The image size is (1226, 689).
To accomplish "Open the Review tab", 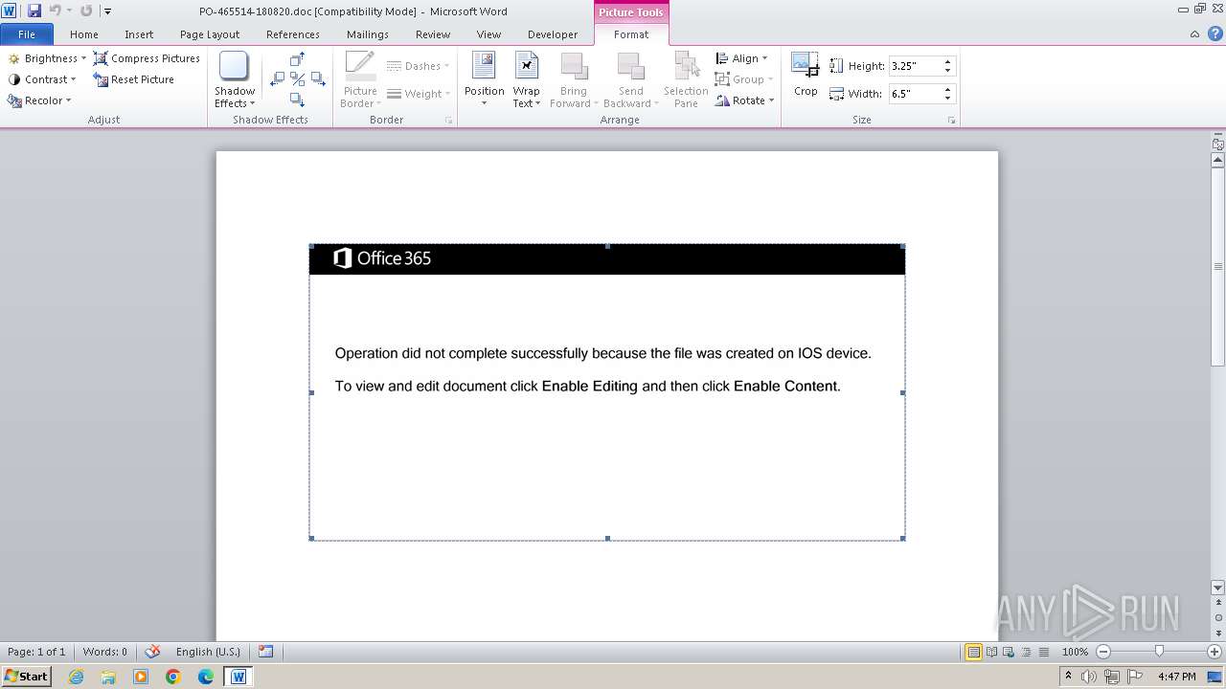I will pyautogui.click(x=433, y=34).
